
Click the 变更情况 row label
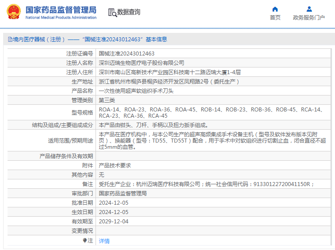tap(82, 231)
